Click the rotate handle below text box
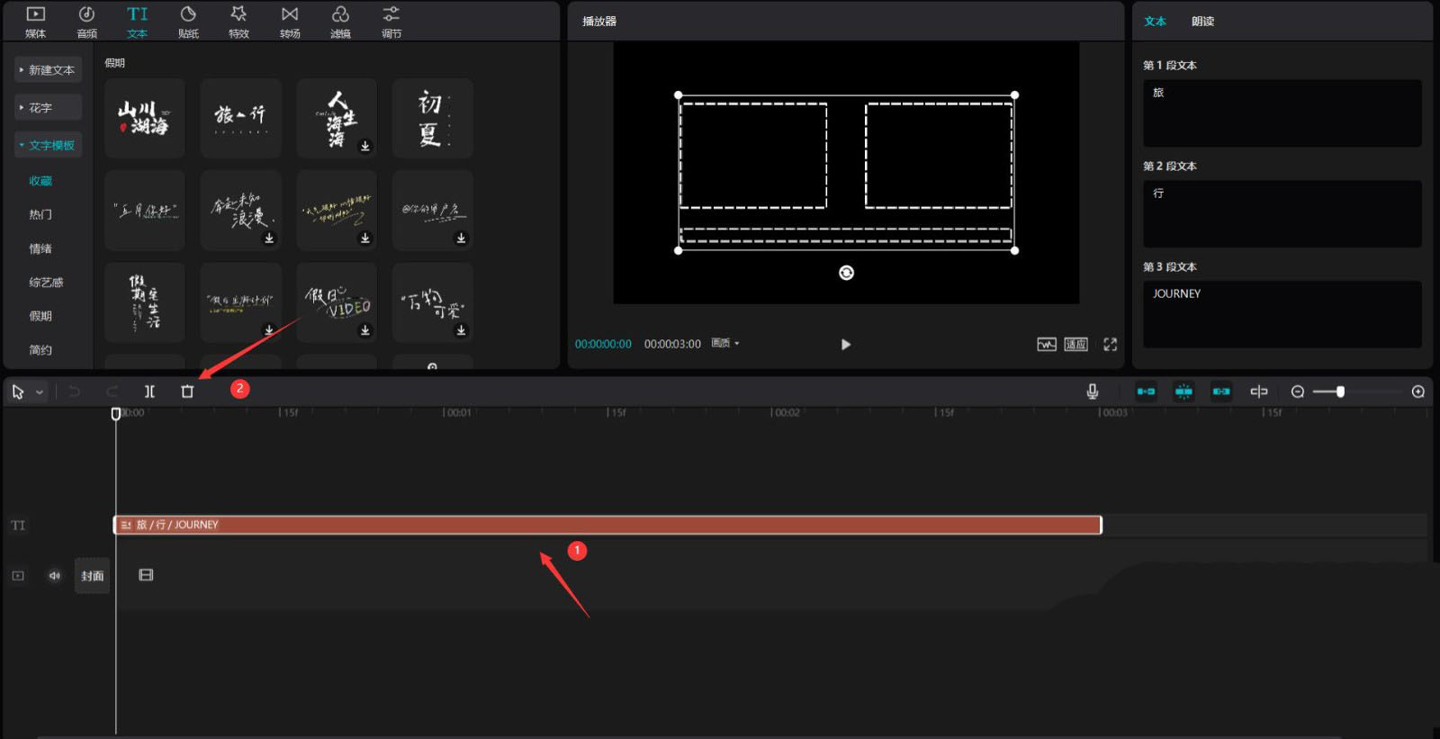This screenshot has width=1440, height=739. [x=846, y=273]
